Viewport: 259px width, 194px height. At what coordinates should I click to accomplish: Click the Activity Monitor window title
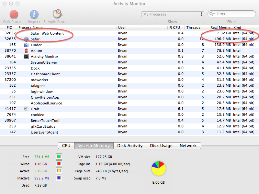pyautogui.click(x=129, y=4)
